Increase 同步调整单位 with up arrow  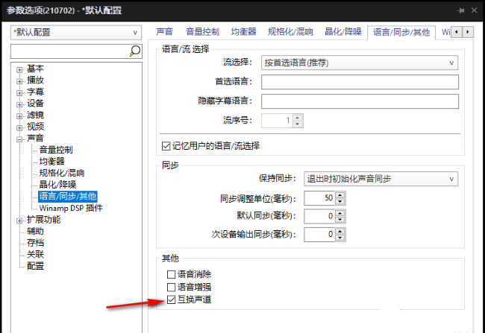click(x=340, y=195)
